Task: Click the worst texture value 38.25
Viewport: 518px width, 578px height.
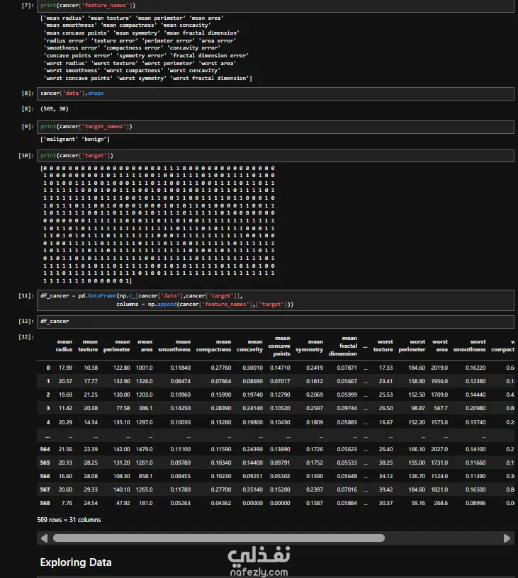Action: (x=385, y=463)
